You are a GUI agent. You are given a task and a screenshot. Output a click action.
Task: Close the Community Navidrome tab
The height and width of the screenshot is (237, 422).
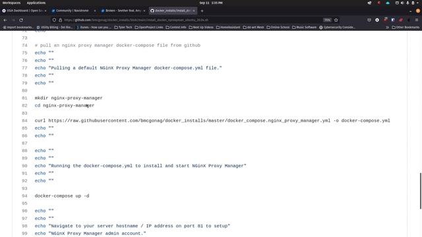tap(95, 11)
